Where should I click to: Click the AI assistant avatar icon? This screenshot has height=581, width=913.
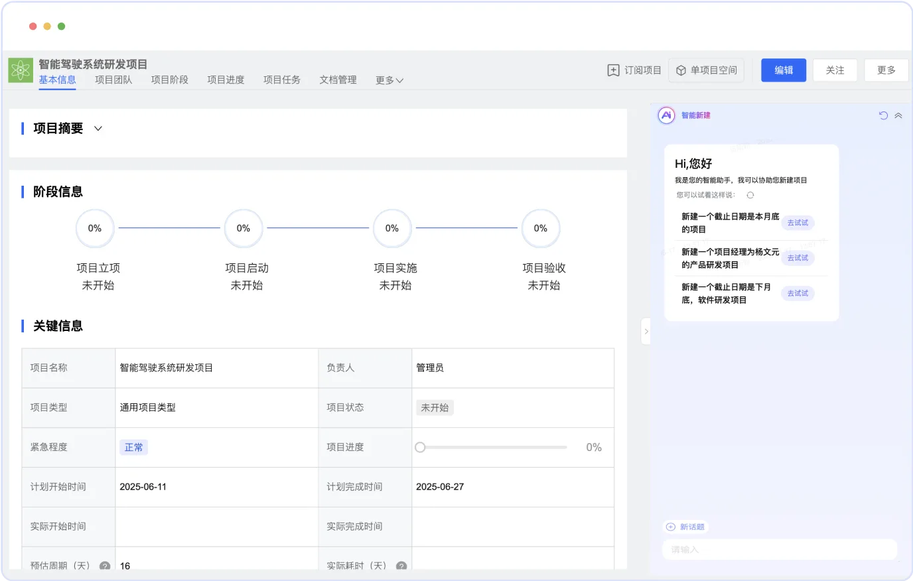(666, 115)
